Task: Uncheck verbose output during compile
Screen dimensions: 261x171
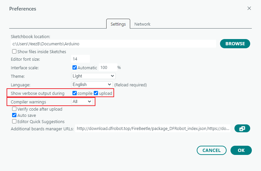Action: [x=74, y=93]
